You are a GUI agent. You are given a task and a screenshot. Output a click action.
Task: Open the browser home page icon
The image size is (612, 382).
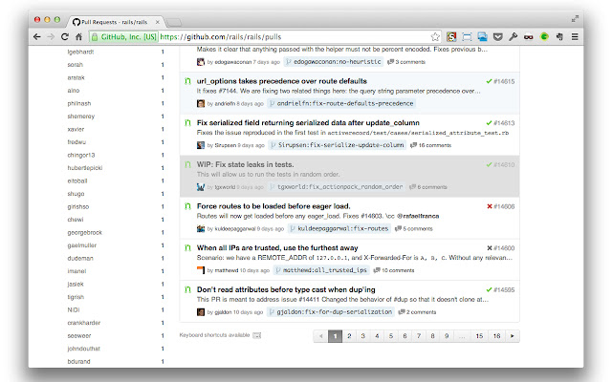point(78,36)
